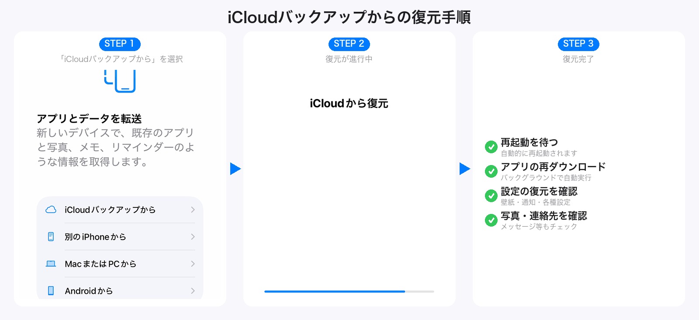
Task: Click the 写真・連絡先を確認 text
Action: 543,216
